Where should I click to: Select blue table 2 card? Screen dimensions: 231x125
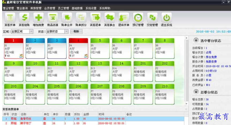click(x=35, y=48)
